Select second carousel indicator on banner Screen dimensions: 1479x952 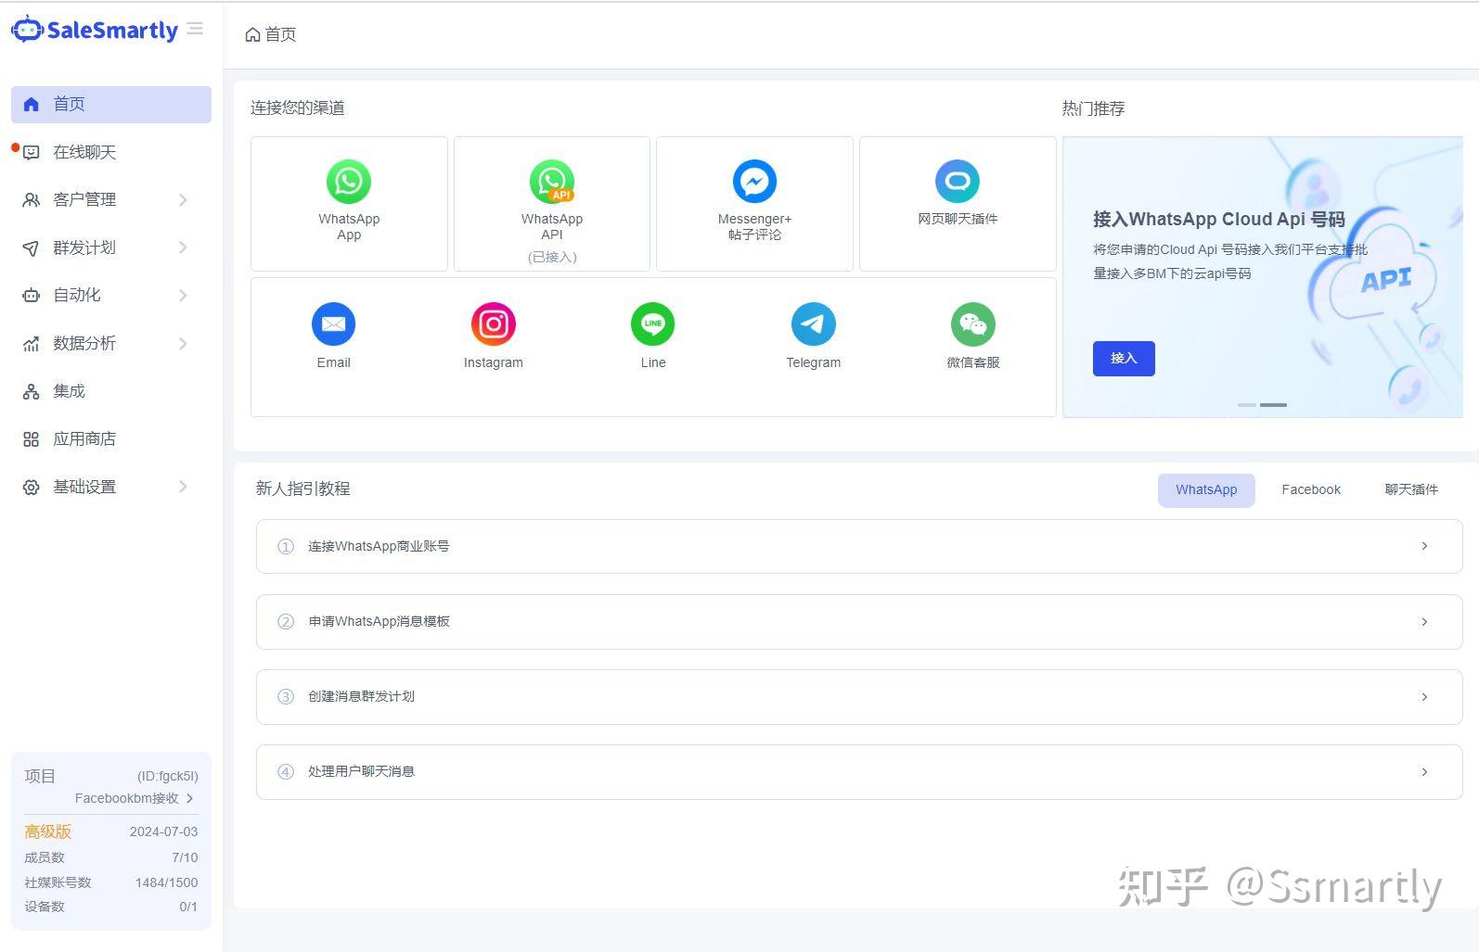[1273, 405]
